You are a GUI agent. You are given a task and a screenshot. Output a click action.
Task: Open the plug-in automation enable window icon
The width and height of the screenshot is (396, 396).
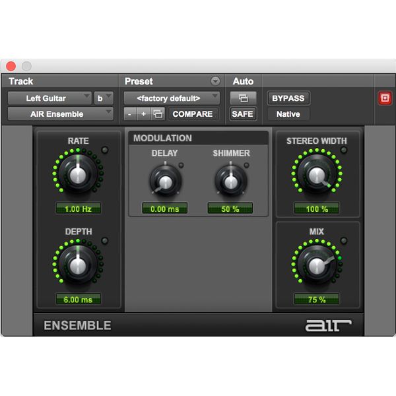pos(243,98)
